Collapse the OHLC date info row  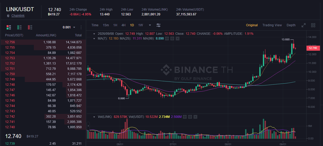(94, 34)
